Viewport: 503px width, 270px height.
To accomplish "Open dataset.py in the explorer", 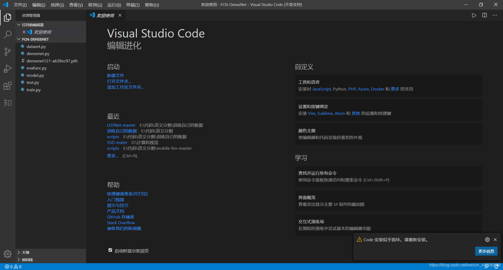I will pos(51,46).
